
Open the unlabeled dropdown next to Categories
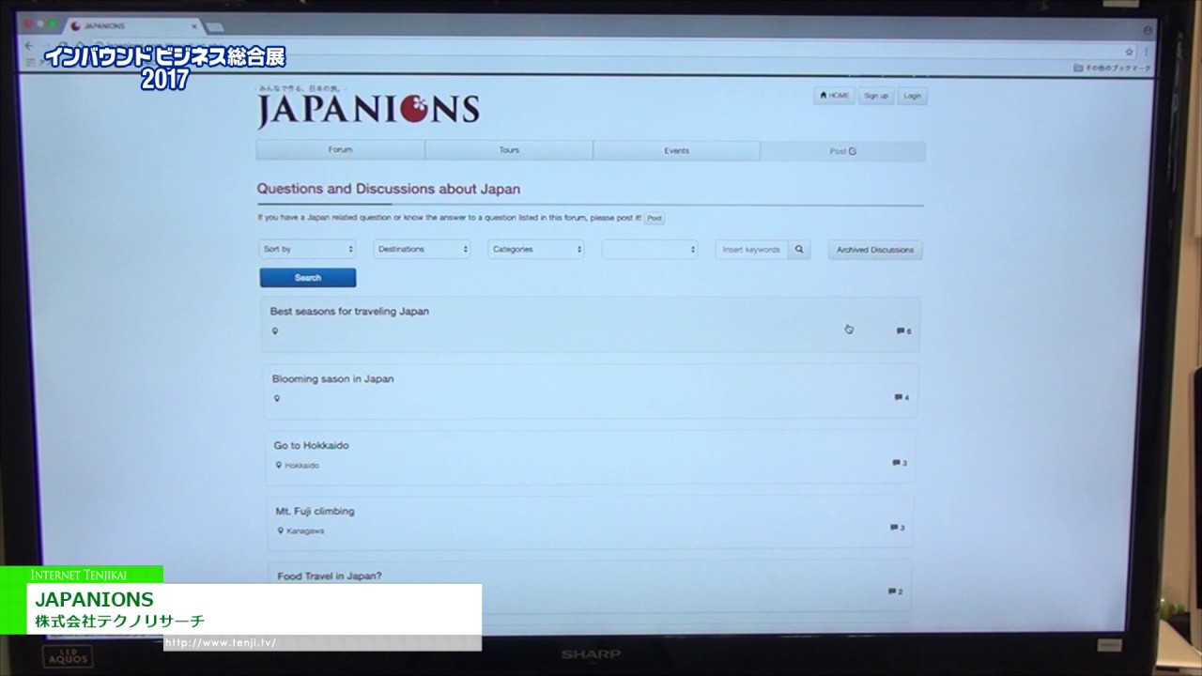click(x=650, y=249)
